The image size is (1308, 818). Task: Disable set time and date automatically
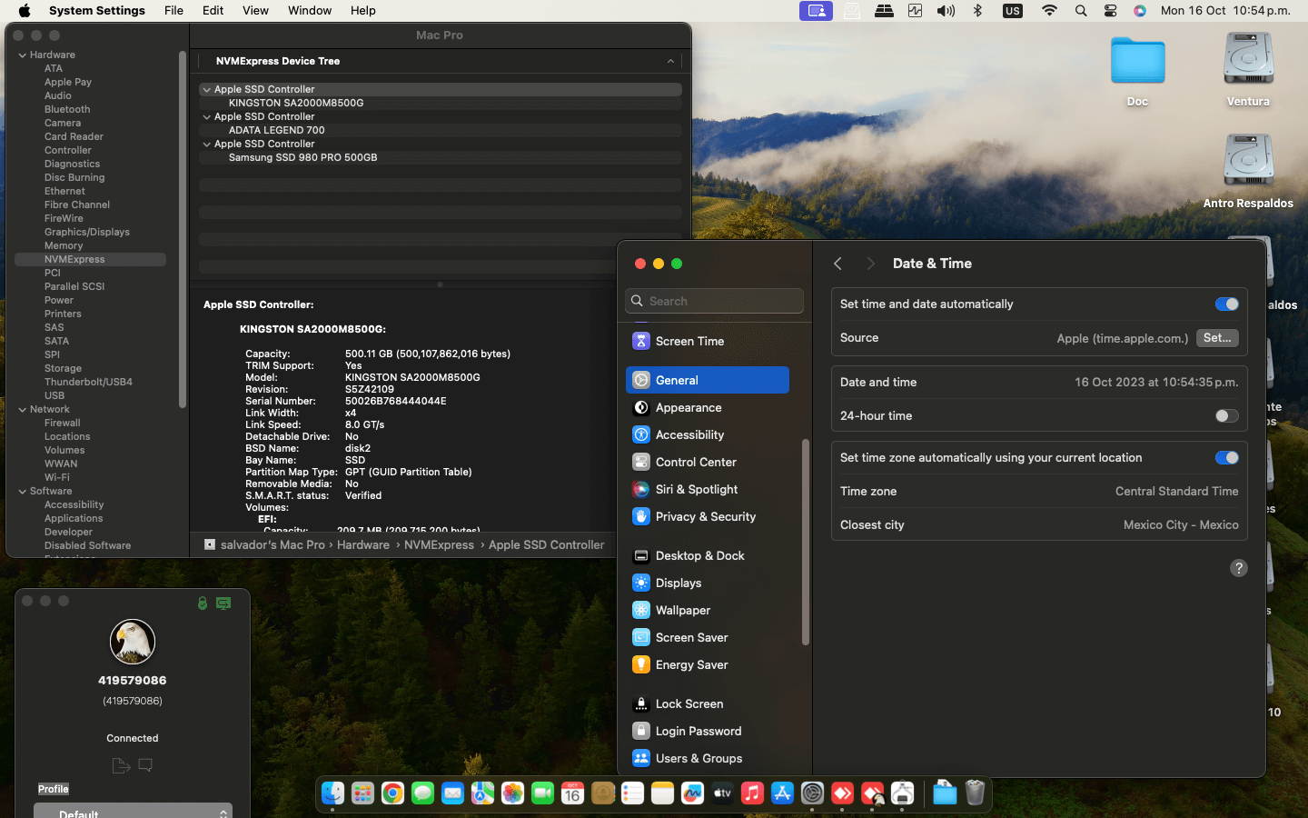1226,304
